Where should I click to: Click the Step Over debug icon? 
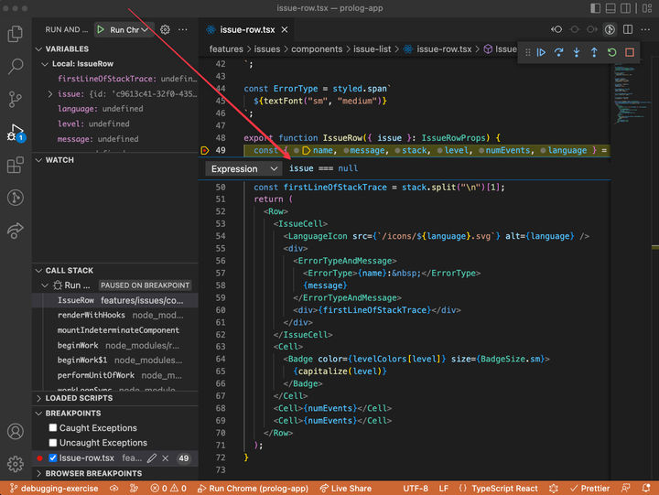pyautogui.click(x=558, y=52)
